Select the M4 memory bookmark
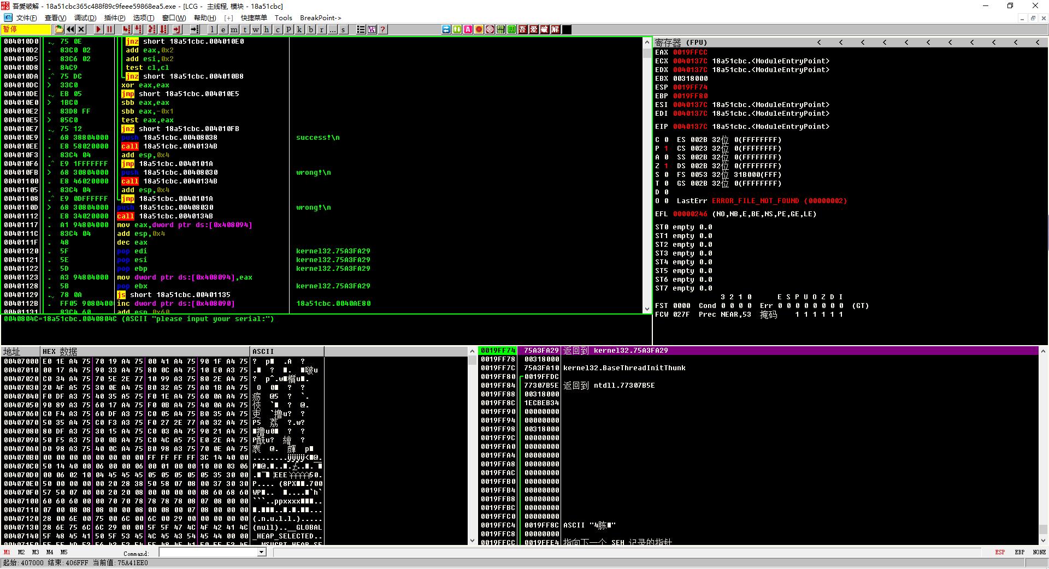This screenshot has height=569, width=1049. tap(50, 552)
